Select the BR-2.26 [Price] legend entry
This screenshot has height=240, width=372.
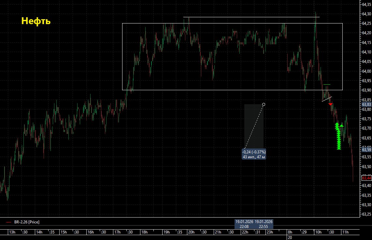pyautogui.click(x=27, y=222)
